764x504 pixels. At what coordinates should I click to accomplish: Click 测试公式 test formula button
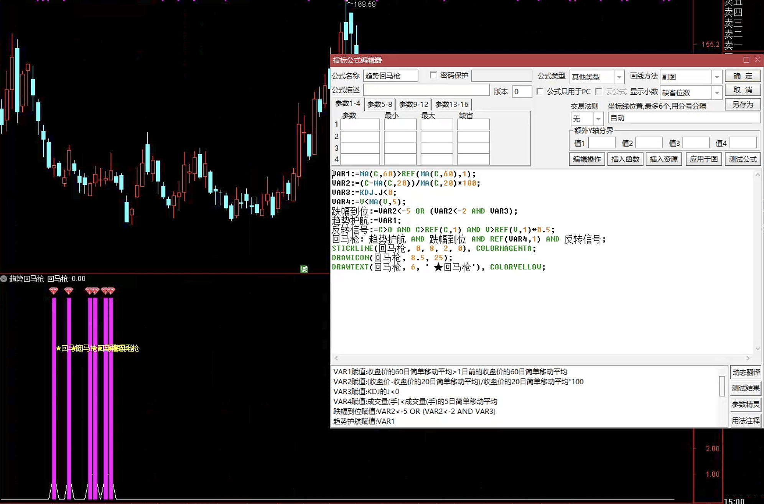pyautogui.click(x=743, y=159)
